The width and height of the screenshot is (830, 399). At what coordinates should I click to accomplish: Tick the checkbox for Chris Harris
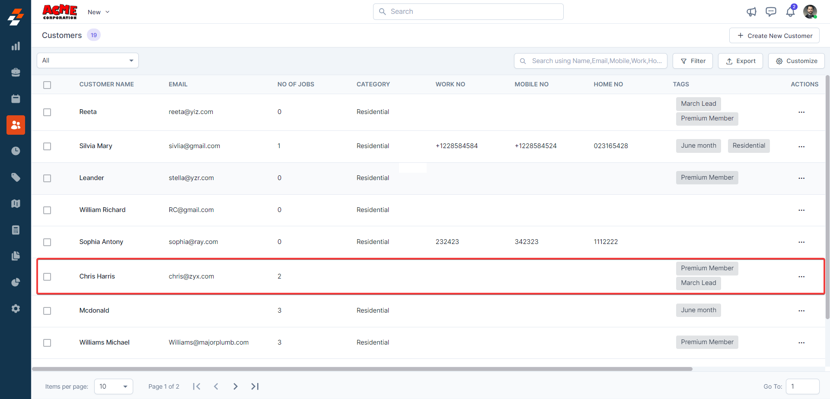point(47,277)
